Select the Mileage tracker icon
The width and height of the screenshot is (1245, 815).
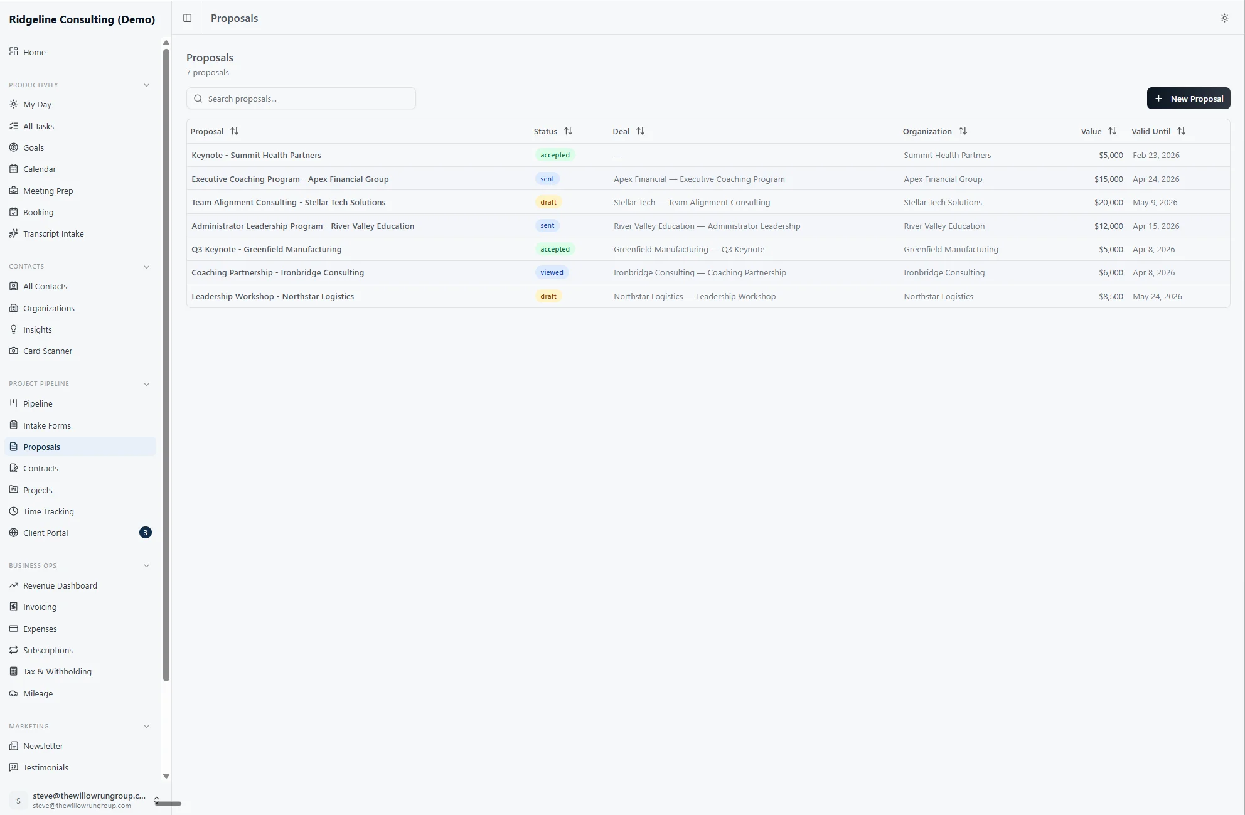pos(13,693)
